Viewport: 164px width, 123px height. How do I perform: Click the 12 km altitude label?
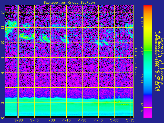[3, 27]
